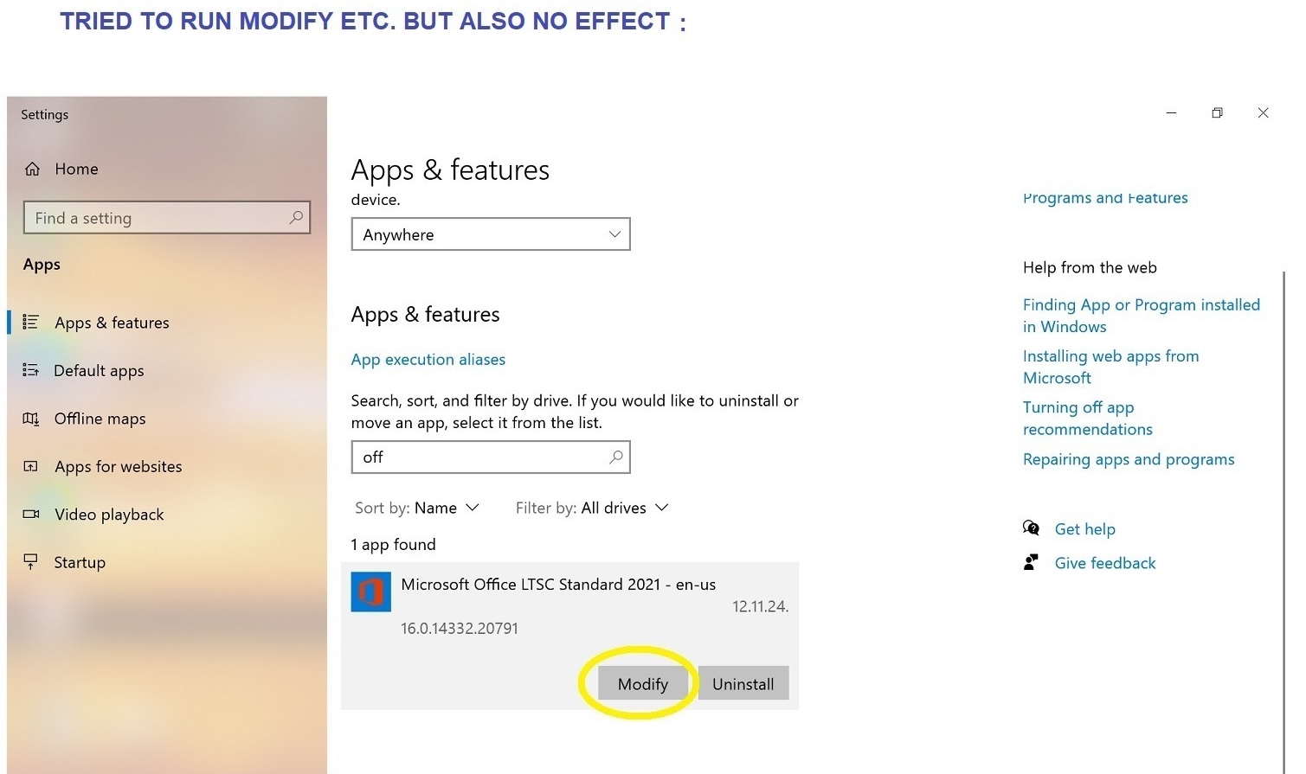Click the Microsoft Office app icon
1306x774 pixels.
click(370, 592)
